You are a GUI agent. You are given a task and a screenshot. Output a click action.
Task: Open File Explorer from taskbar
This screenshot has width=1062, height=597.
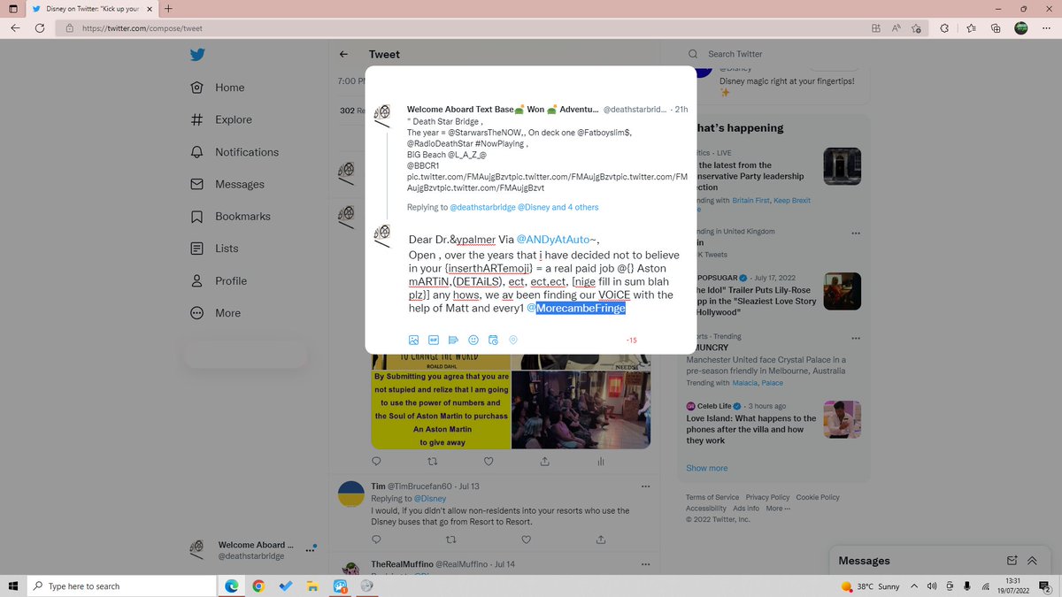(312, 586)
